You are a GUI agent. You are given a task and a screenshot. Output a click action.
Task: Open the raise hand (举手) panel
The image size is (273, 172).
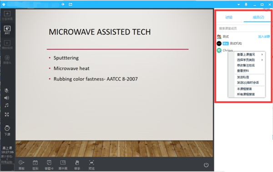[x=77, y=165]
